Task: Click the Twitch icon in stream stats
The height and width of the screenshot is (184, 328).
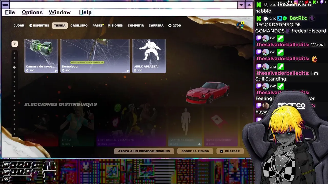Action: [x=322, y=2]
